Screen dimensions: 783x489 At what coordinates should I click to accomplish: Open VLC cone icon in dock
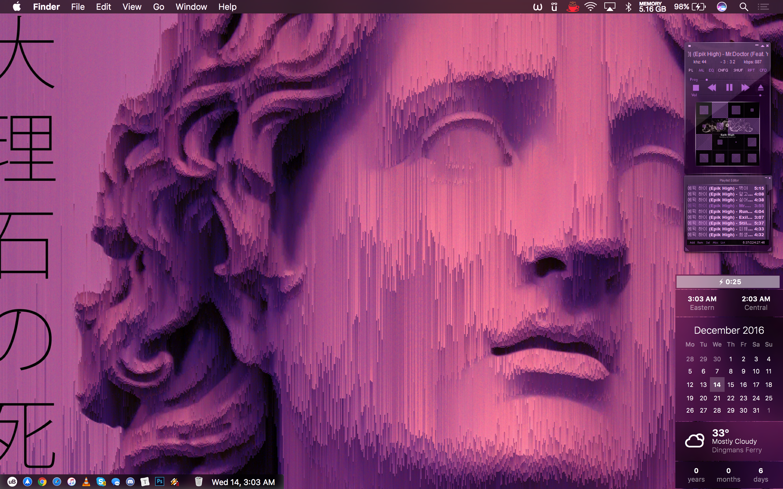click(x=86, y=482)
